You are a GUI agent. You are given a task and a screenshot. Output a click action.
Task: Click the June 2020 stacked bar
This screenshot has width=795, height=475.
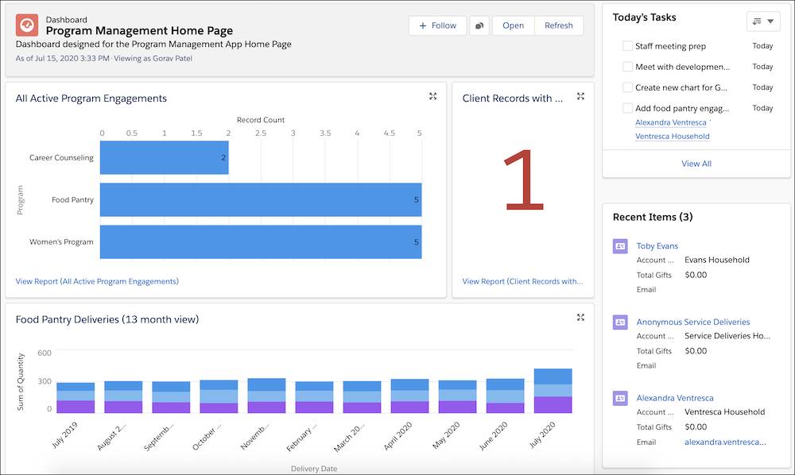[x=505, y=396]
